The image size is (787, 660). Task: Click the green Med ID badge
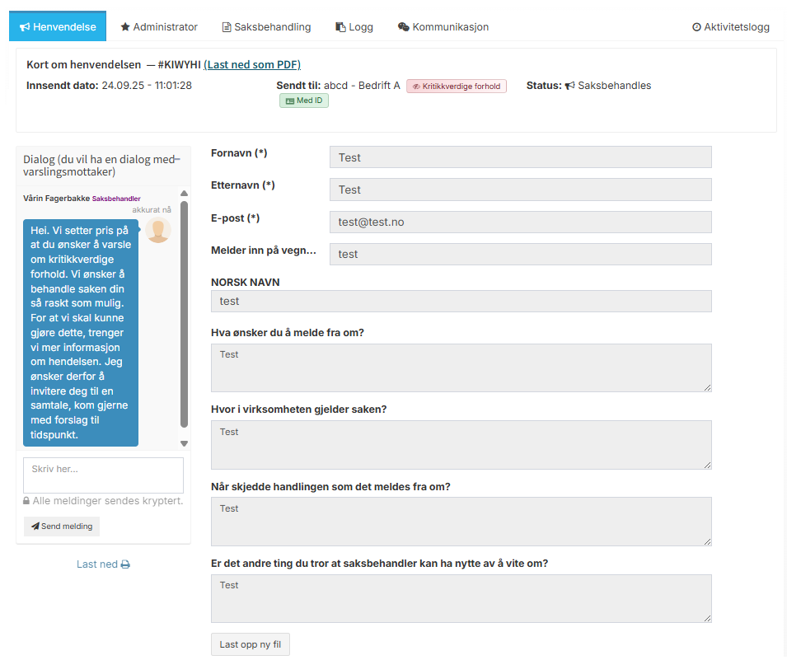(303, 101)
